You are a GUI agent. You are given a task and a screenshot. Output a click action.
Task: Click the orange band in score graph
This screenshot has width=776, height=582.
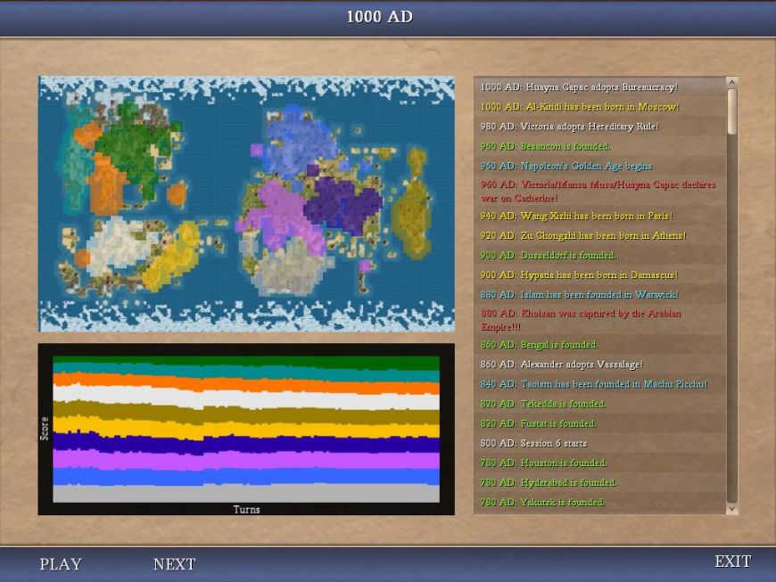246,384
